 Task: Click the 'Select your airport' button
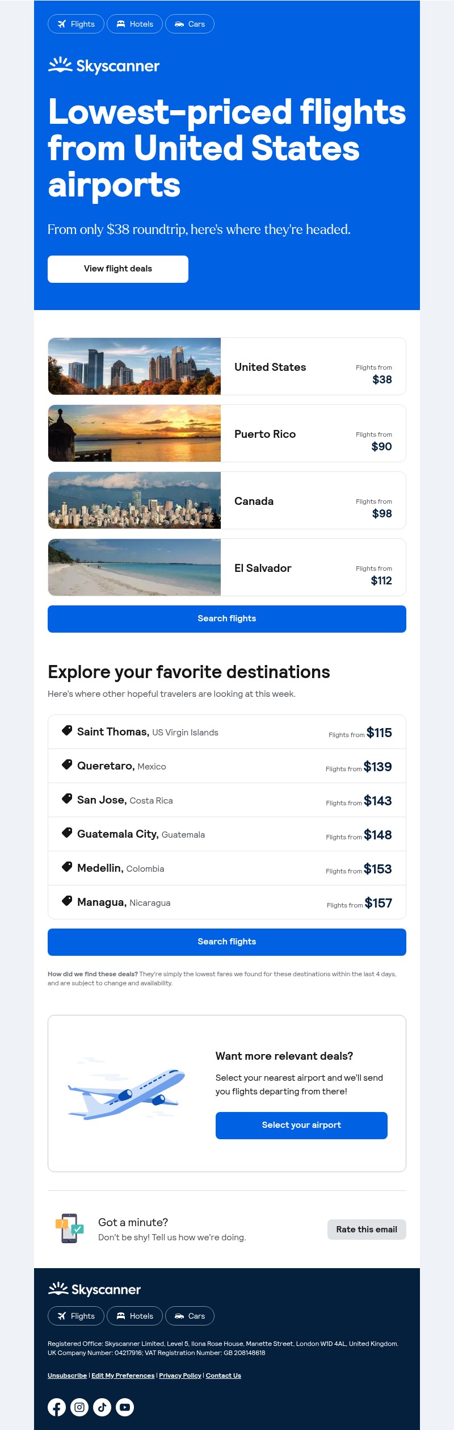click(x=301, y=1125)
